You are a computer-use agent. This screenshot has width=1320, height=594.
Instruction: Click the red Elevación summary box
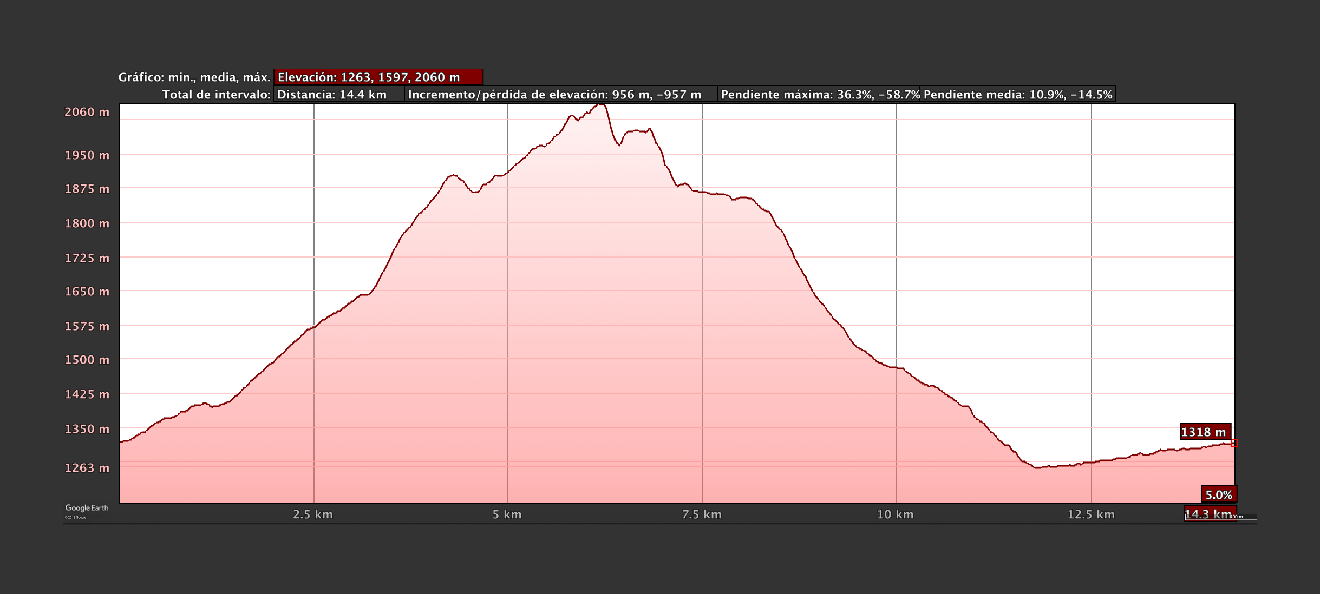pyautogui.click(x=378, y=77)
